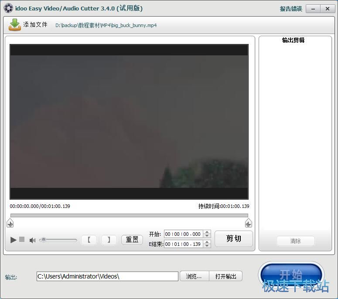Increase the 结束 end time with up arrow
Viewport: 338px width, 299px height.
(207, 242)
